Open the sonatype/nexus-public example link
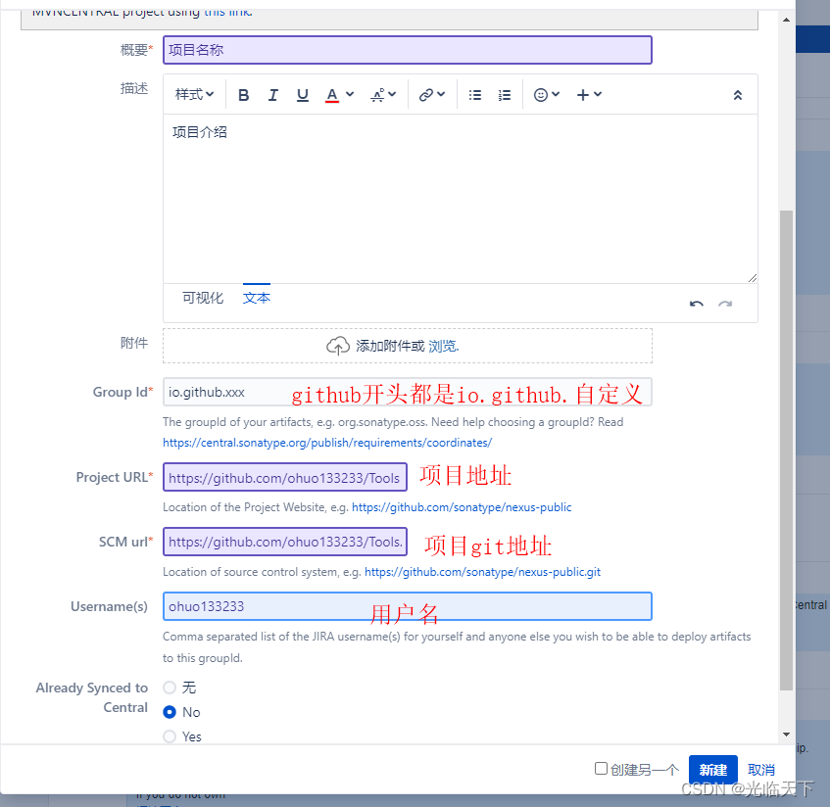The image size is (830, 807). (x=462, y=507)
